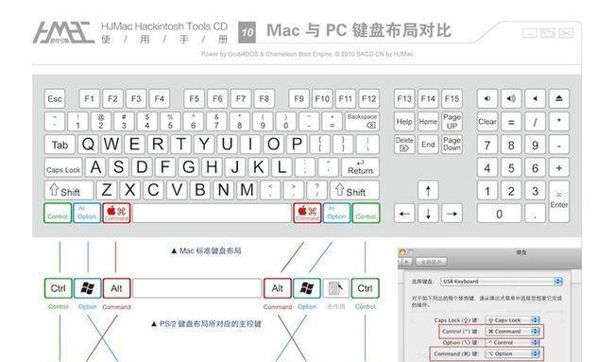Click the Page Down key
The height and width of the screenshot is (362, 614).
[x=452, y=145]
